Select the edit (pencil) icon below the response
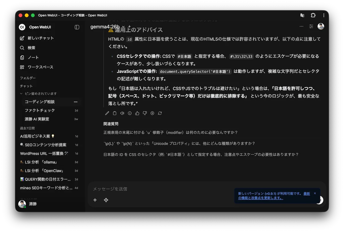 pos(107,113)
